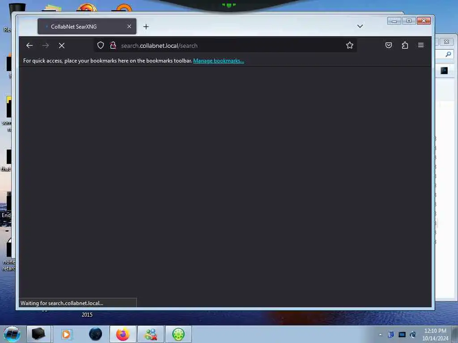458x343 pixels.
Task: Open the Firefox hamburger menu
Action: click(420, 45)
